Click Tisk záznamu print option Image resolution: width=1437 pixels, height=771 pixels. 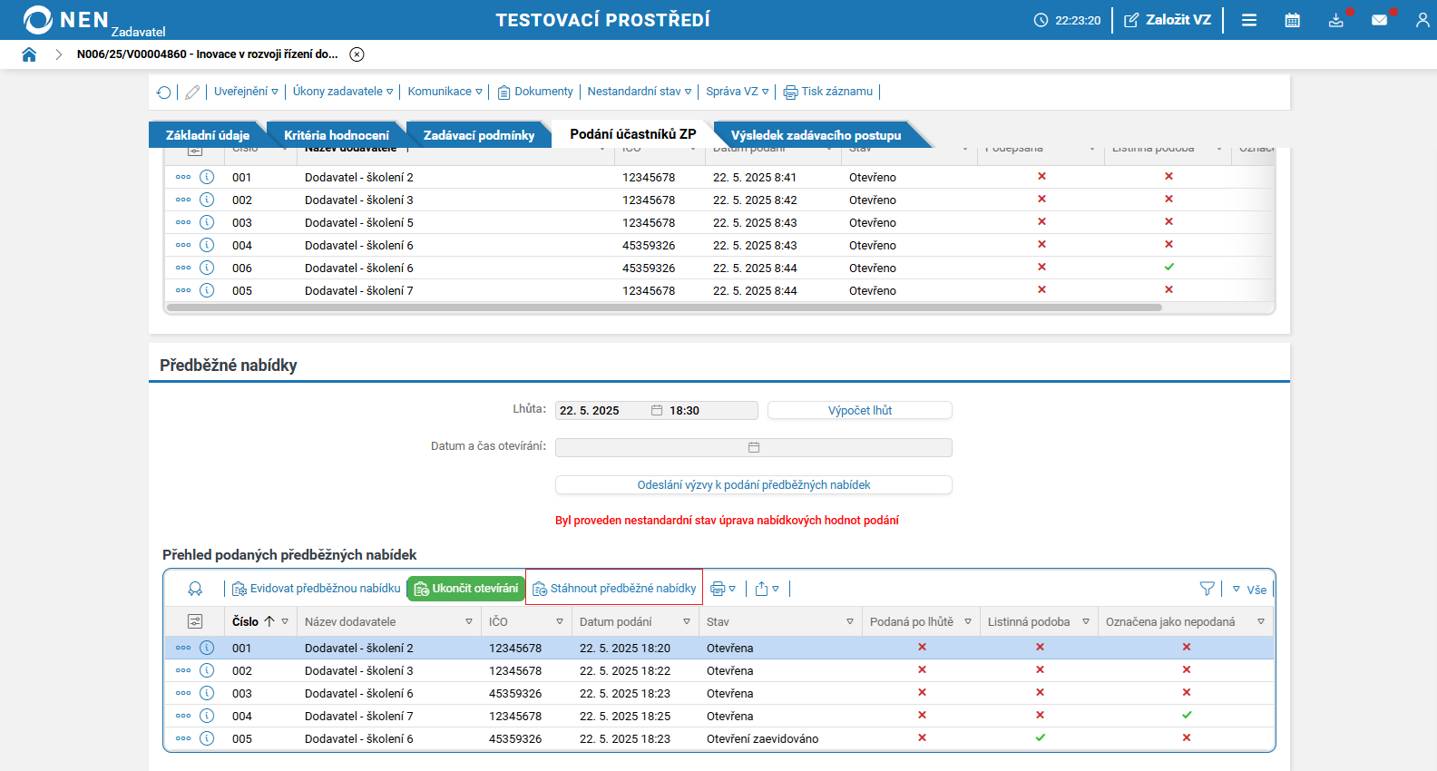click(828, 92)
